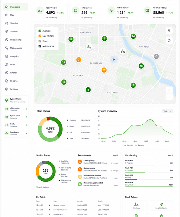
Task: Open Rebalancing in the sidebar menu
Action: click(16, 40)
